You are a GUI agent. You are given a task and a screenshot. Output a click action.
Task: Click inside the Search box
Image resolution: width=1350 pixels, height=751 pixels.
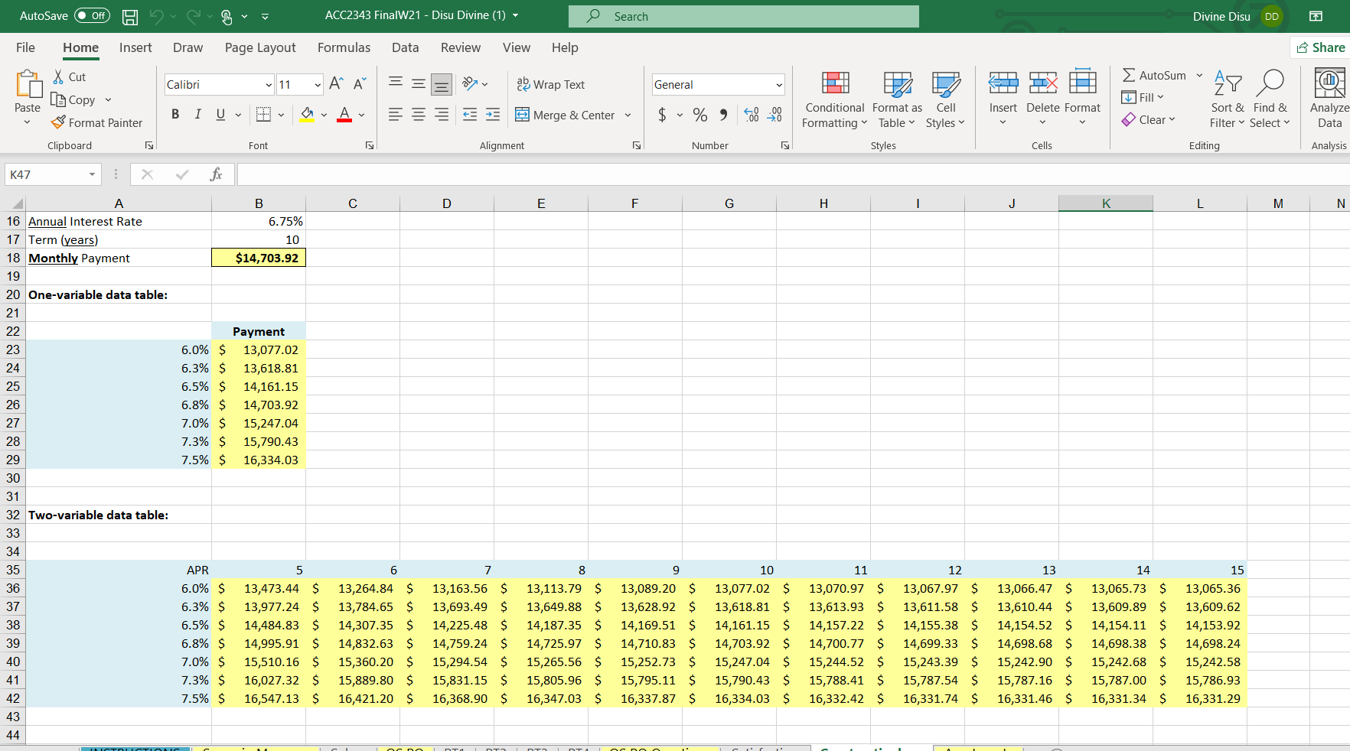point(743,16)
